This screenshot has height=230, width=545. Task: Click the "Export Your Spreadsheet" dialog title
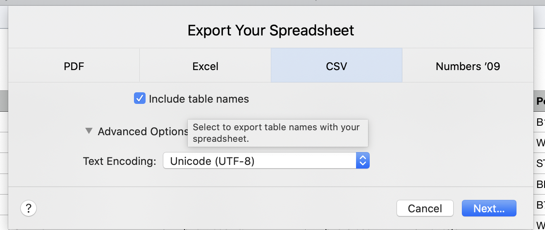click(271, 31)
